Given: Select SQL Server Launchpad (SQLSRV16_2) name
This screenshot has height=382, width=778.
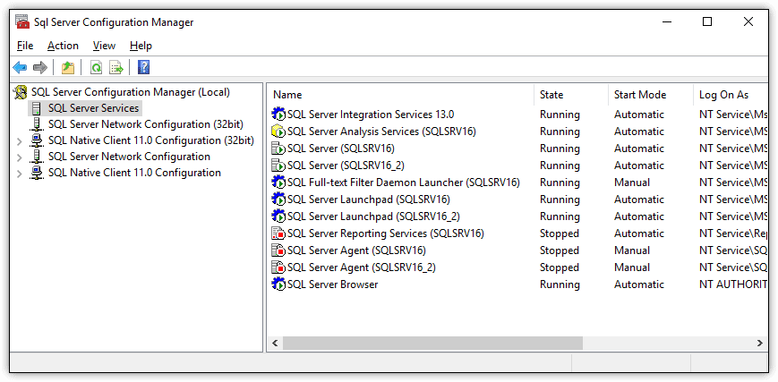Looking at the screenshot, I should coord(373,216).
